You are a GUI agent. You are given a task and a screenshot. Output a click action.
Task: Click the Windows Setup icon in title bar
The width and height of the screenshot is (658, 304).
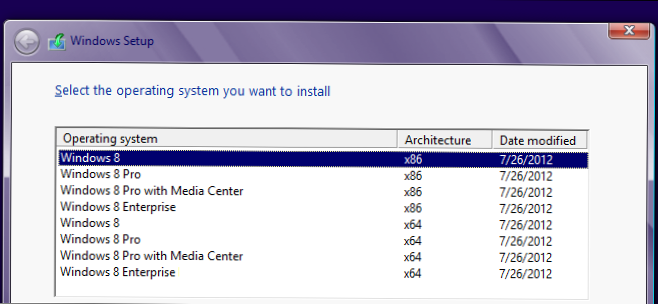click(x=57, y=42)
